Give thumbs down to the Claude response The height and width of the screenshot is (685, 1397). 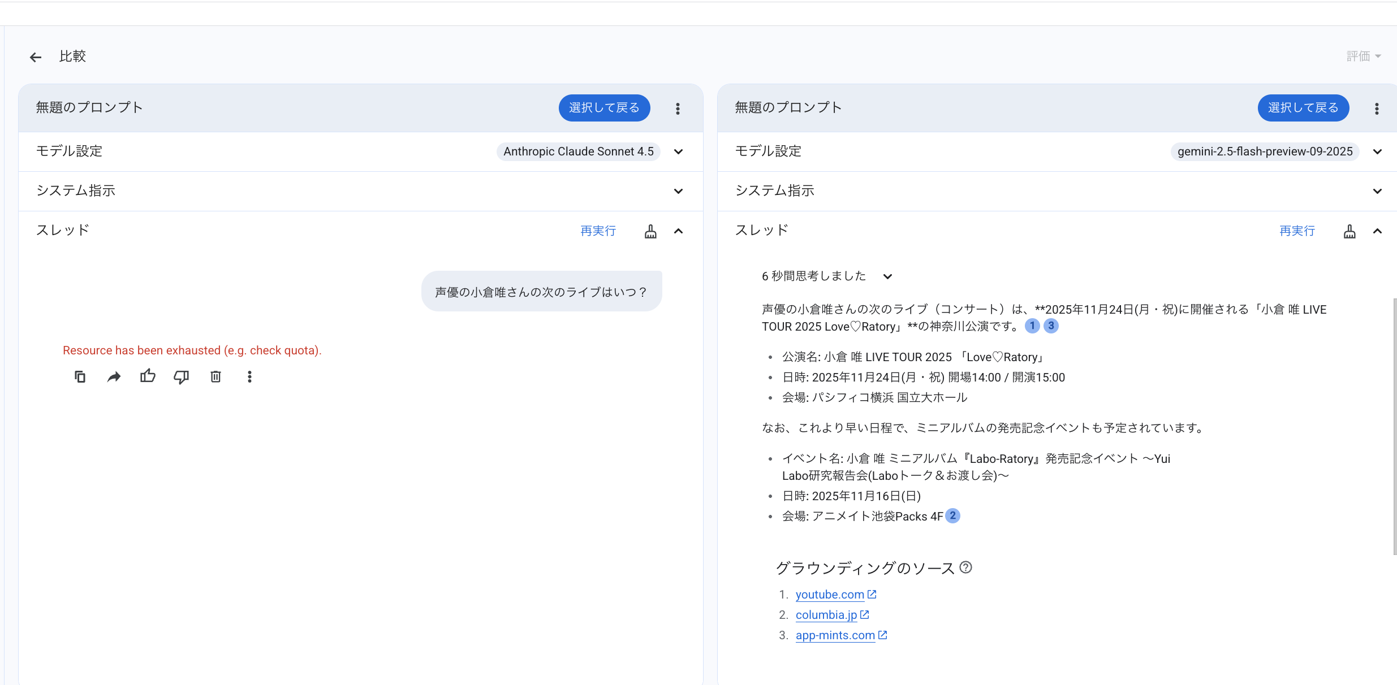point(181,376)
